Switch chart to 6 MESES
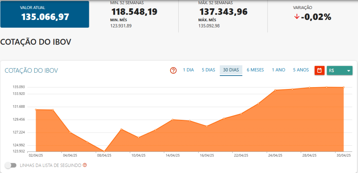Image resolution: width=358 pixels, height=173 pixels. point(255,70)
